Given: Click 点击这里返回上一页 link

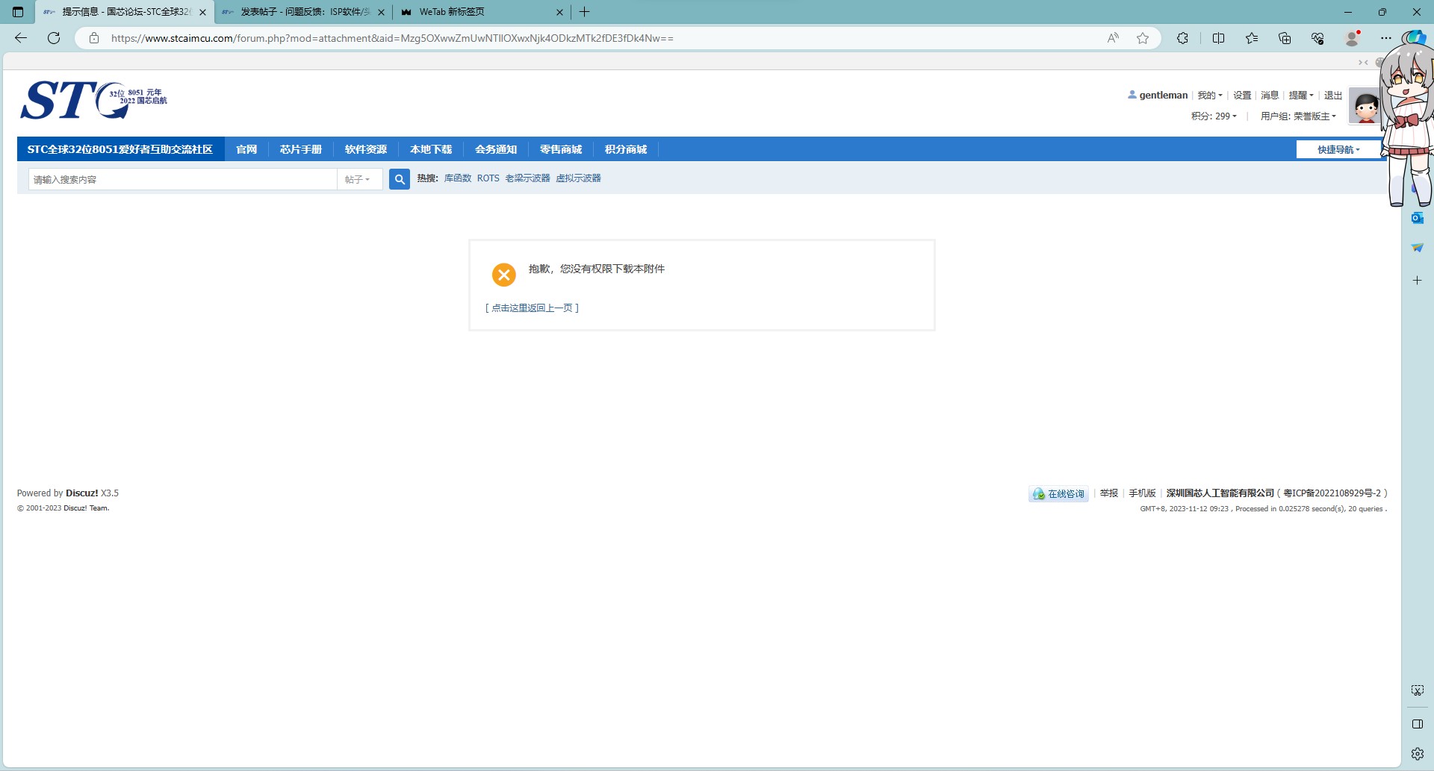Looking at the screenshot, I should (532, 308).
